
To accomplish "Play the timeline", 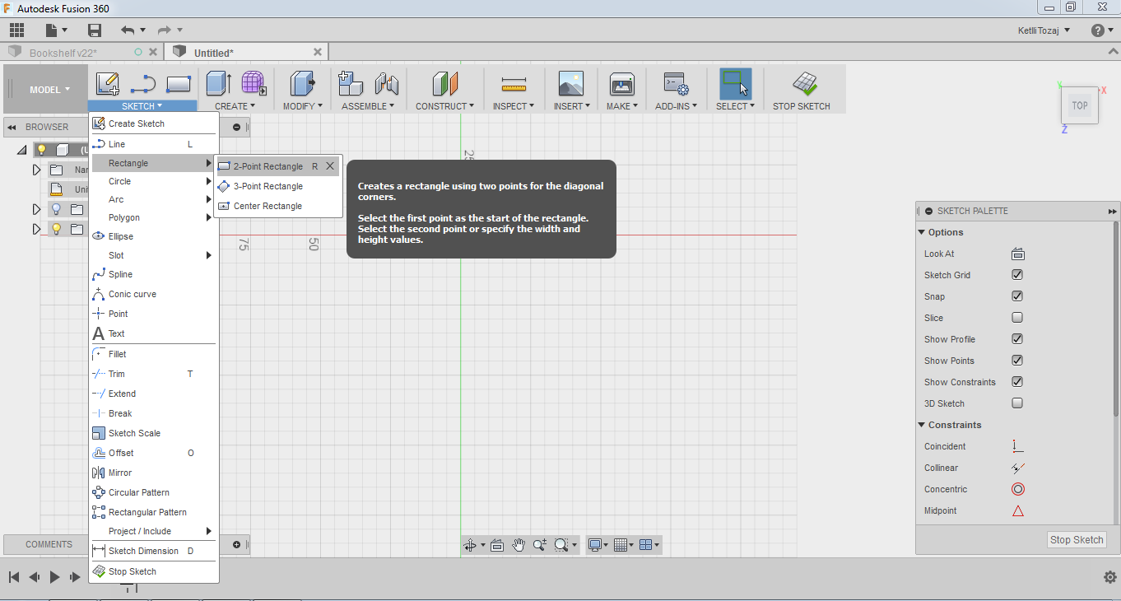I will click(x=54, y=577).
